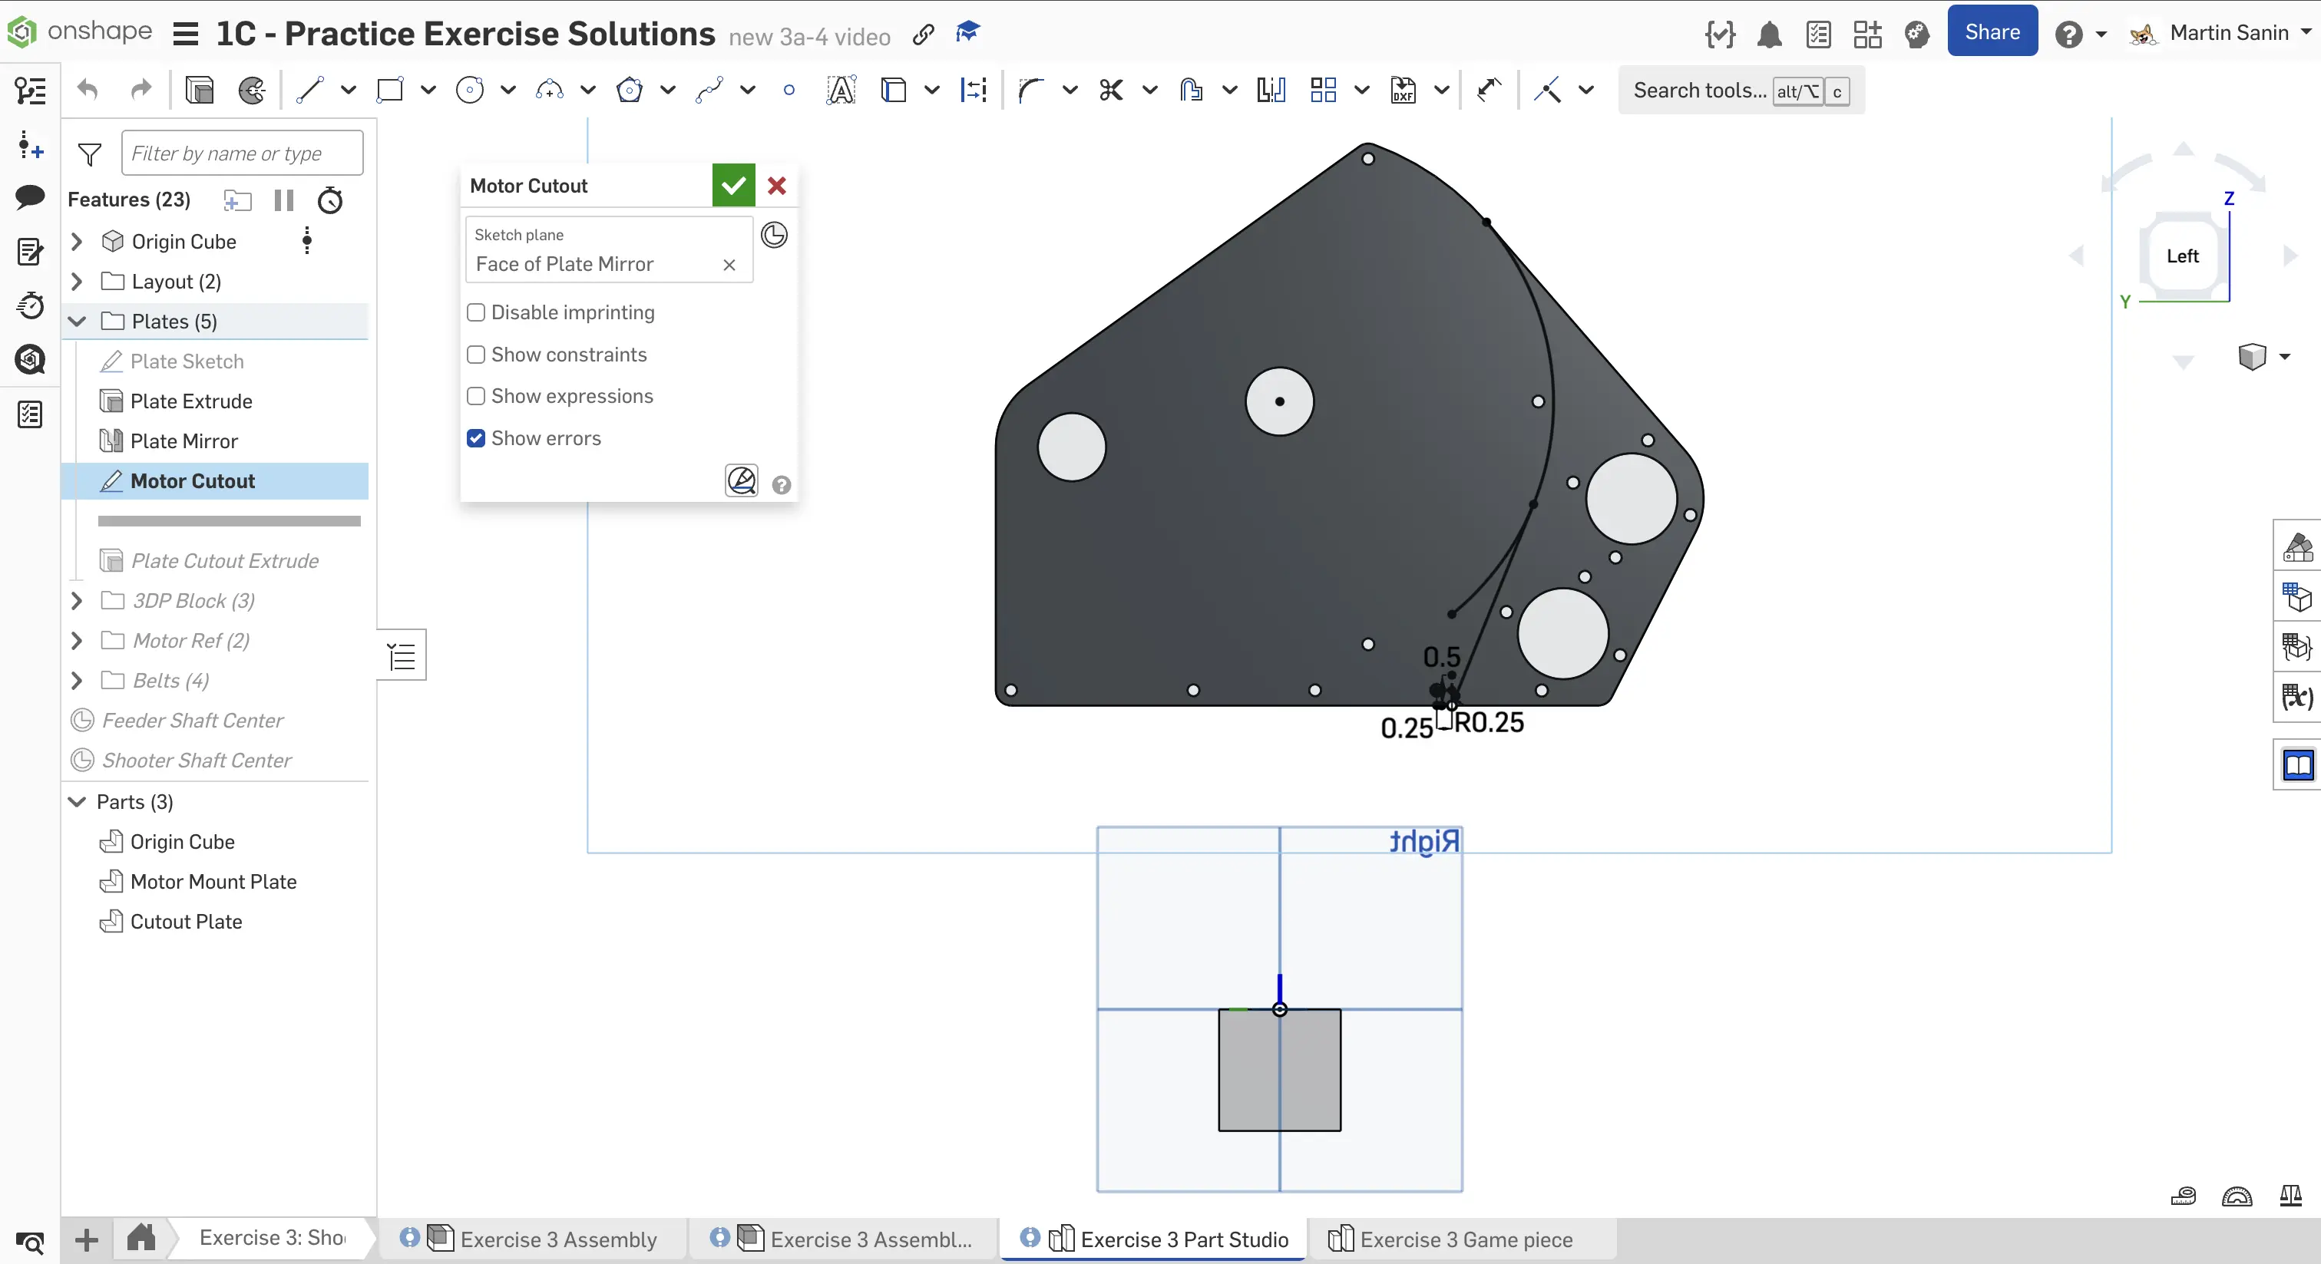This screenshot has width=2321, height=1264.
Task: Expand the Layout folder
Action: click(78, 282)
